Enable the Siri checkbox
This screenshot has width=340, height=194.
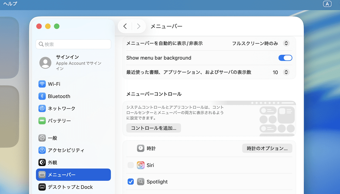(131, 165)
